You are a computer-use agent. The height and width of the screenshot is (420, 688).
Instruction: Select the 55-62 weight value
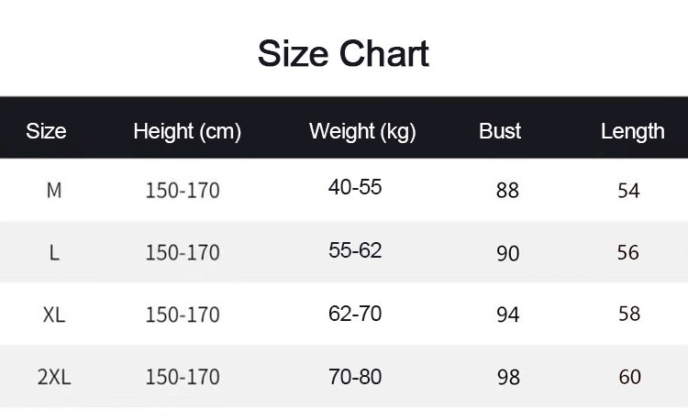point(355,250)
